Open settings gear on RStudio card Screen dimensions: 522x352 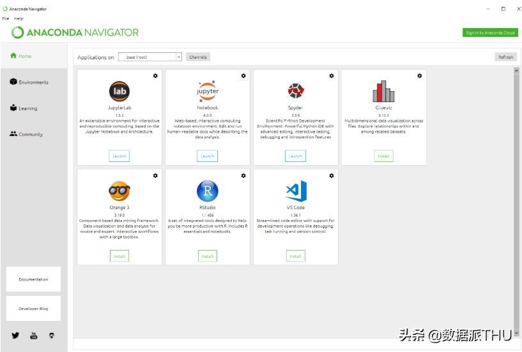click(x=243, y=175)
